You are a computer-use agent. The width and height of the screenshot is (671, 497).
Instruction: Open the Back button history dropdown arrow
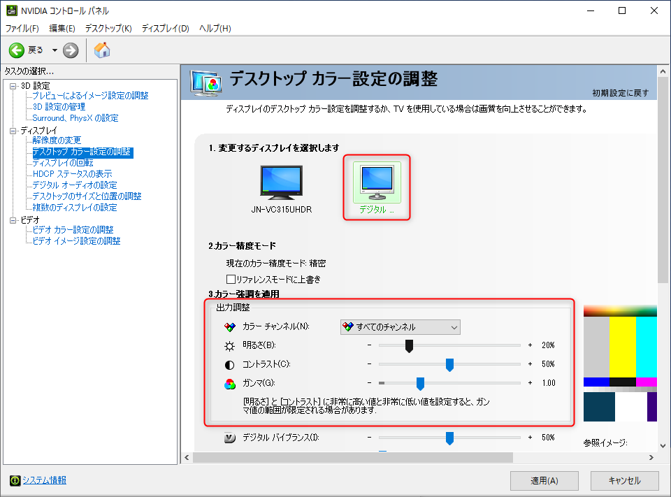pyautogui.click(x=55, y=50)
